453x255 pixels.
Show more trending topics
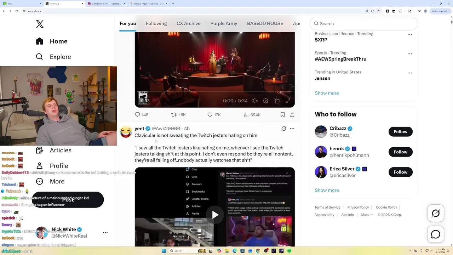click(x=327, y=93)
